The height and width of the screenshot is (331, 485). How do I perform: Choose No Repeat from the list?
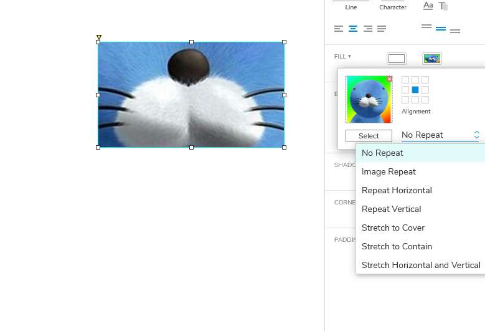[x=420, y=153]
